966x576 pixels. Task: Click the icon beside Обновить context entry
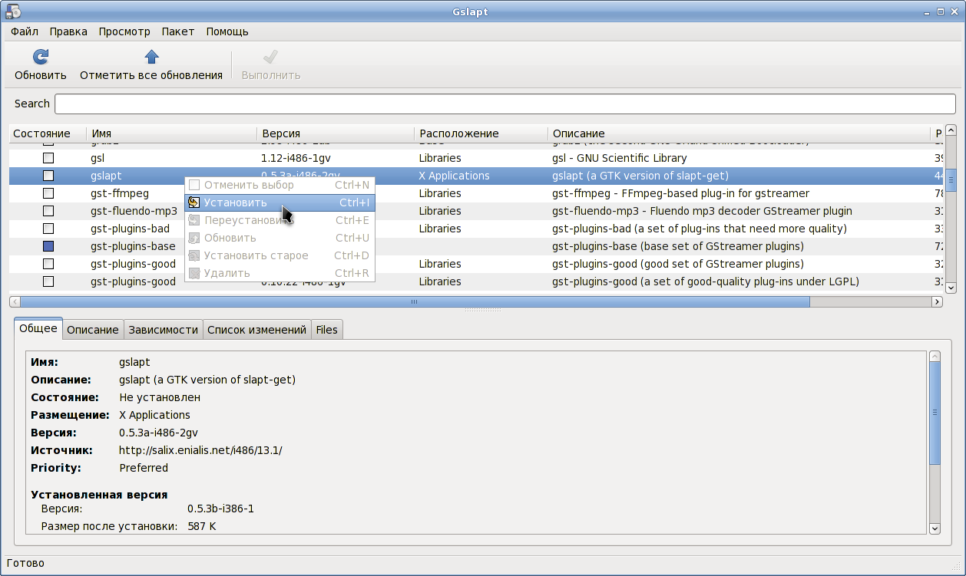click(194, 238)
